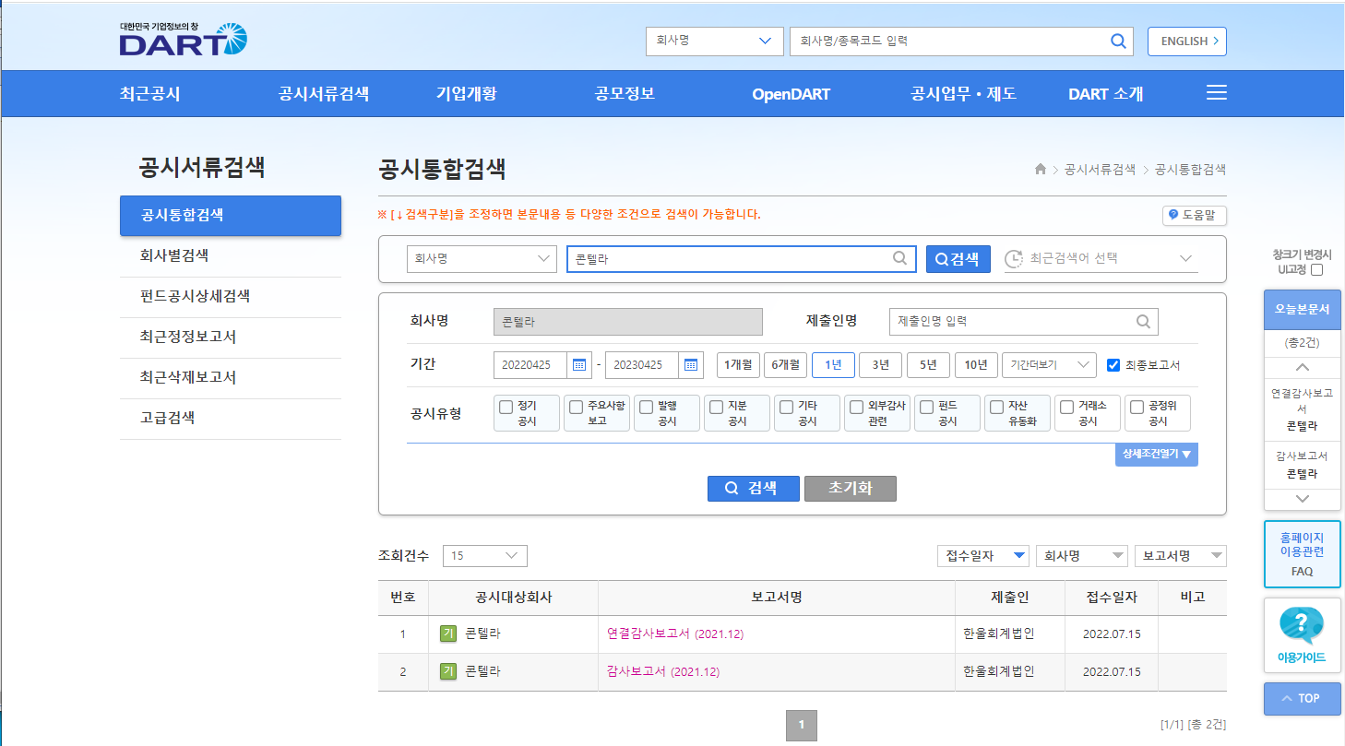Screen dimensions: 1345x746
Task: Click the DART logo
Action: click(183, 39)
